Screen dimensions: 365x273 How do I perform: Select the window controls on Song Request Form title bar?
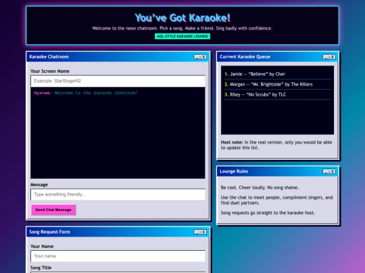coord(200,232)
